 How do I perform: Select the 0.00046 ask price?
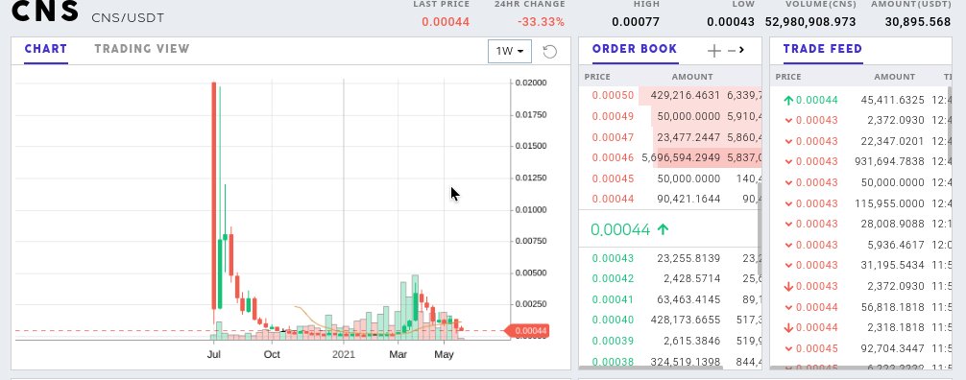613,157
